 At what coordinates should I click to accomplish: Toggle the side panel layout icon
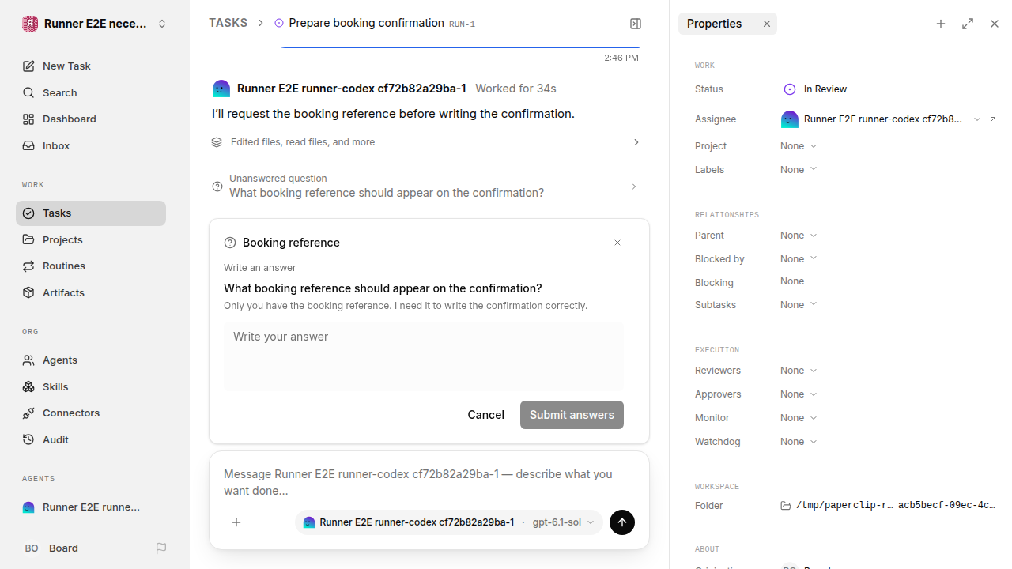coord(636,24)
